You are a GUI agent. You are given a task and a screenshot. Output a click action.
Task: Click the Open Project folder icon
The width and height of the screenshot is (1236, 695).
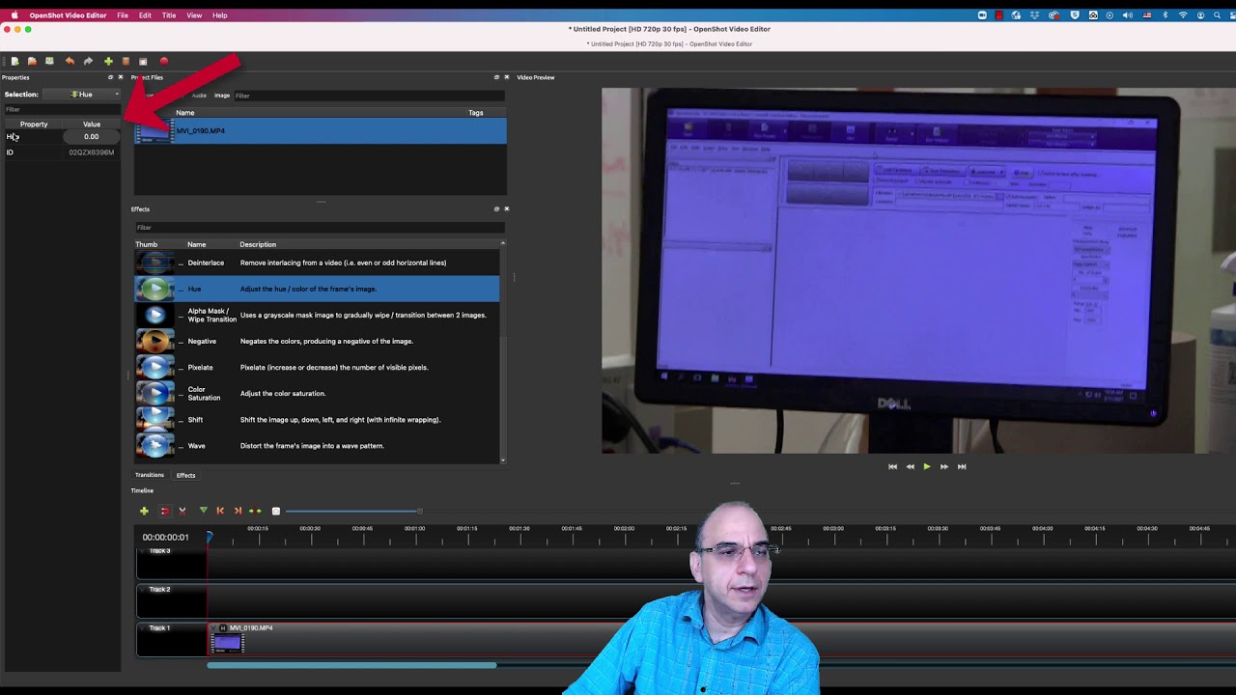(32, 61)
